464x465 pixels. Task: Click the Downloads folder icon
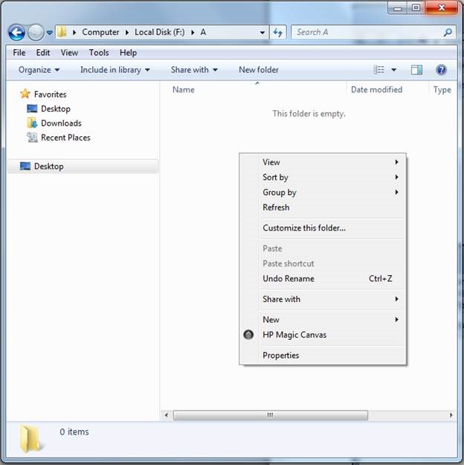[32, 123]
